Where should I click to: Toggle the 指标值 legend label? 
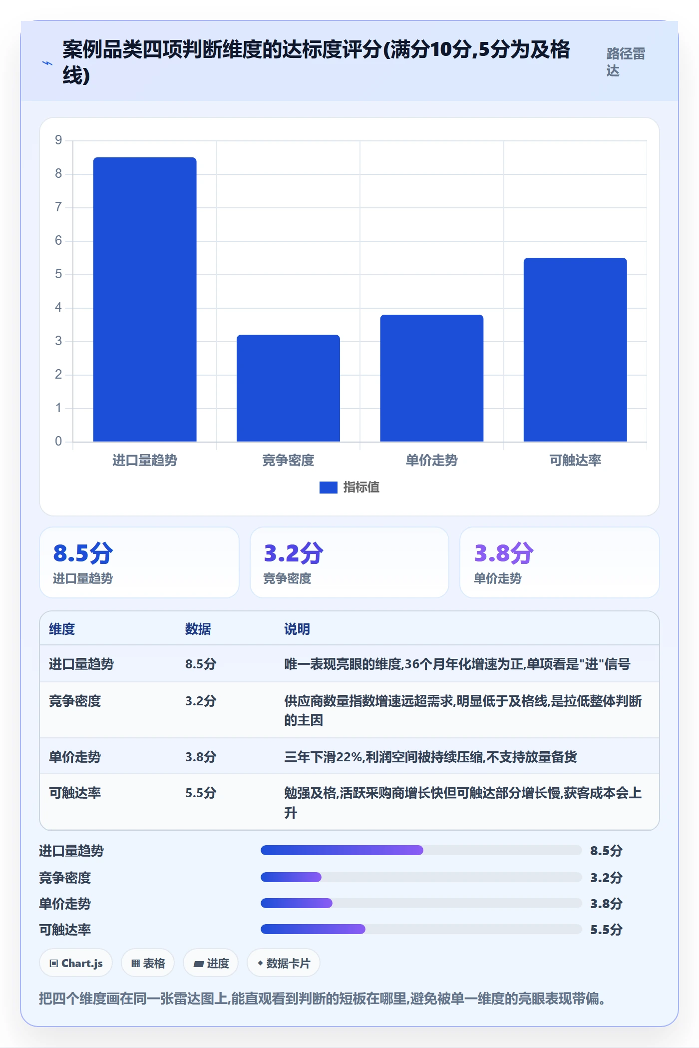pos(361,487)
